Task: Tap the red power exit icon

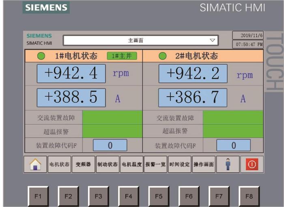Action: (252, 165)
